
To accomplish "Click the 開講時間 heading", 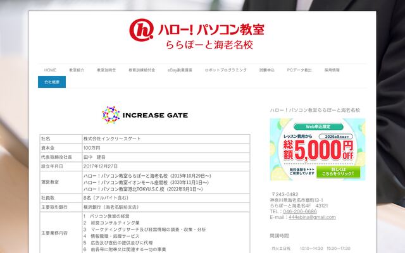I will coord(279,236).
